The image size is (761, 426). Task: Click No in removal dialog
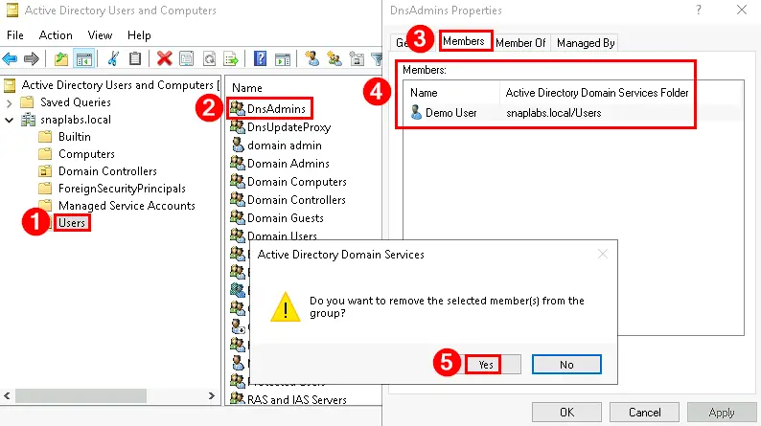pyautogui.click(x=566, y=365)
